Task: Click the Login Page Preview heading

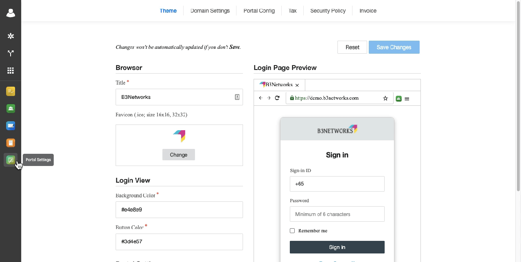Action: (x=285, y=68)
